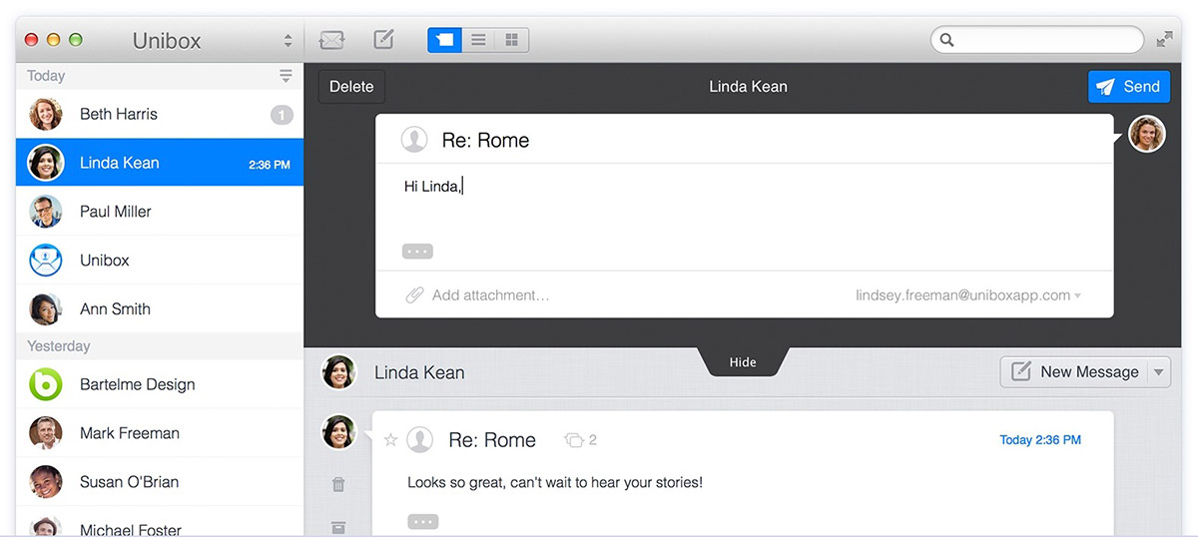Open the Beth Harris conversation

tap(160, 114)
